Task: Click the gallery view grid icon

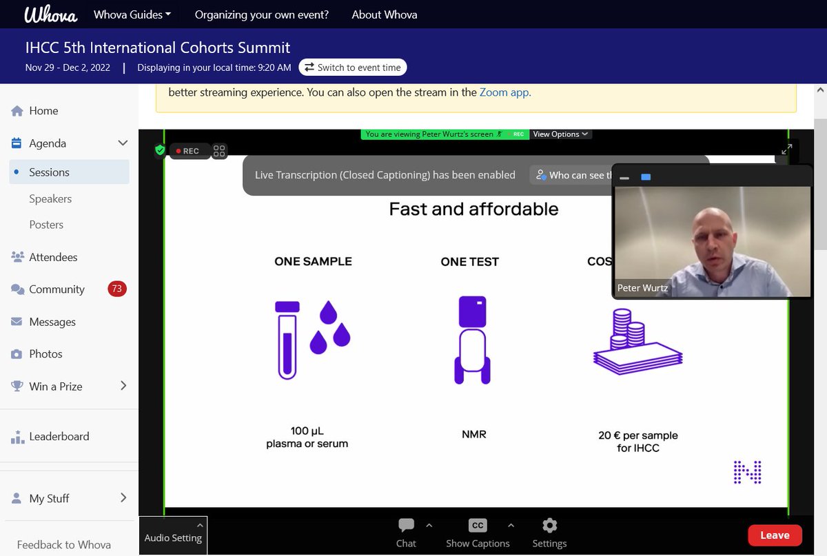Action: click(219, 151)
